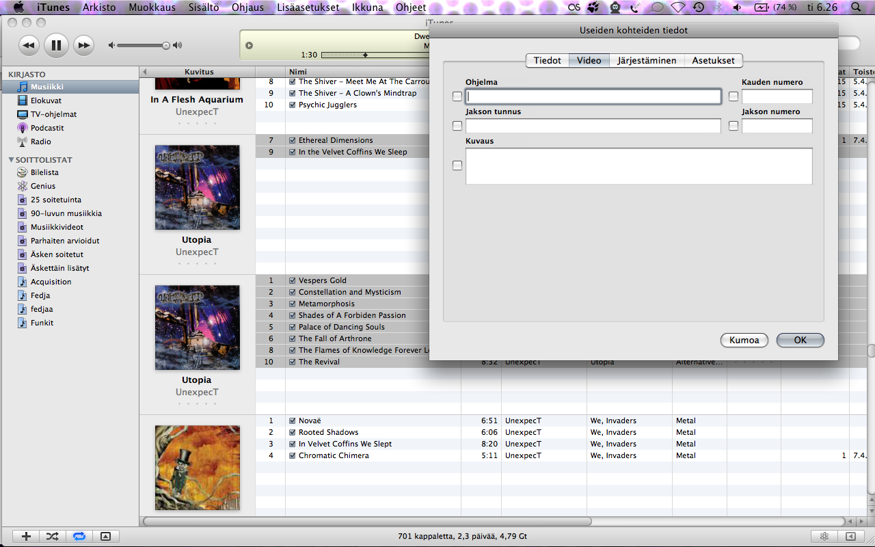Confirm the dialog with OK
Viewport: 875px width, 547px height.
800,340
